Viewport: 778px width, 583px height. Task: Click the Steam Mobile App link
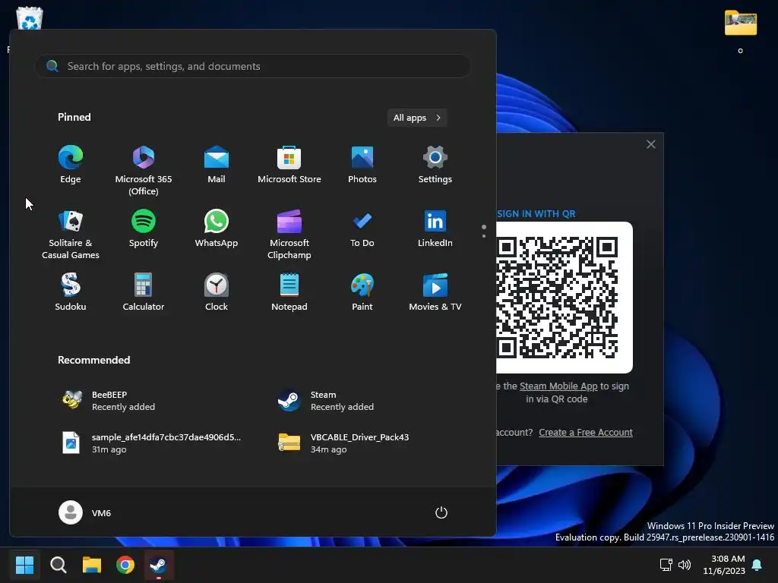pyautogui.click(x=558, y=386)
